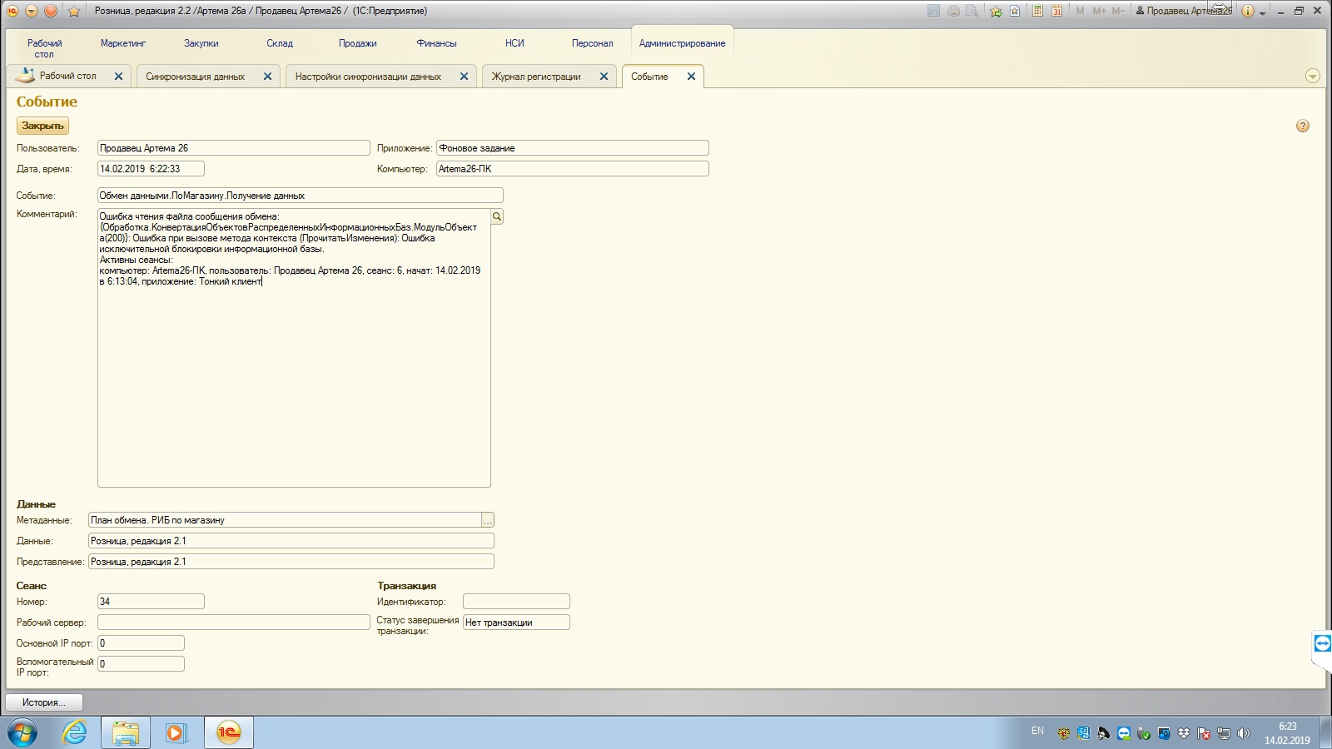Image resolution: width=1332 pixels, height=749 pixels.
Task: Click the help question mark icon
Action: click(x=1303, y=126)
